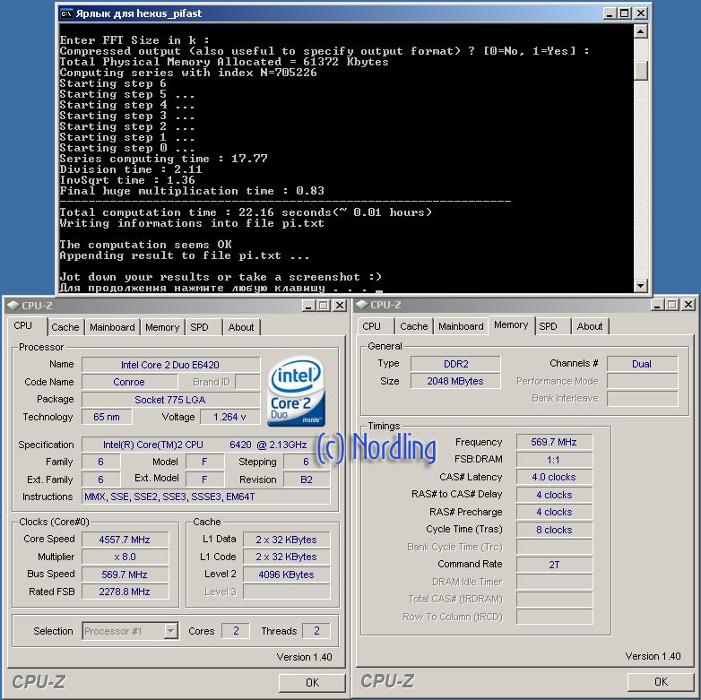Click the CAS# Latency value '4.0 clocks'
Viewport: 701px width, 700px height.
[x=554, y=477]
